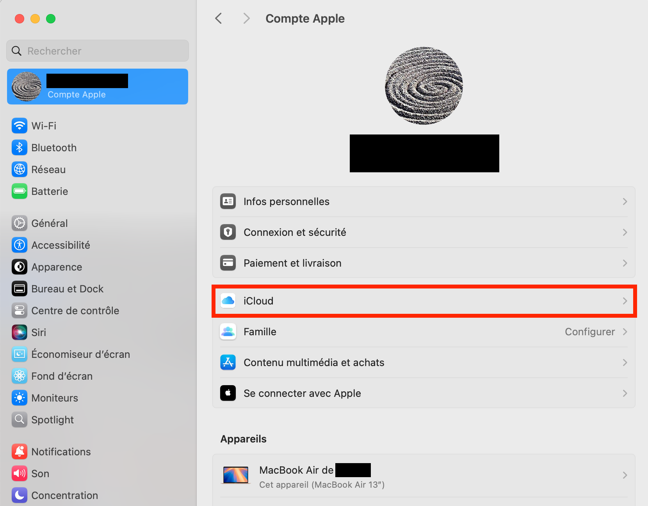Click the 'Appareils' section heading
The image size is (648, 506).
coord(244,439)
